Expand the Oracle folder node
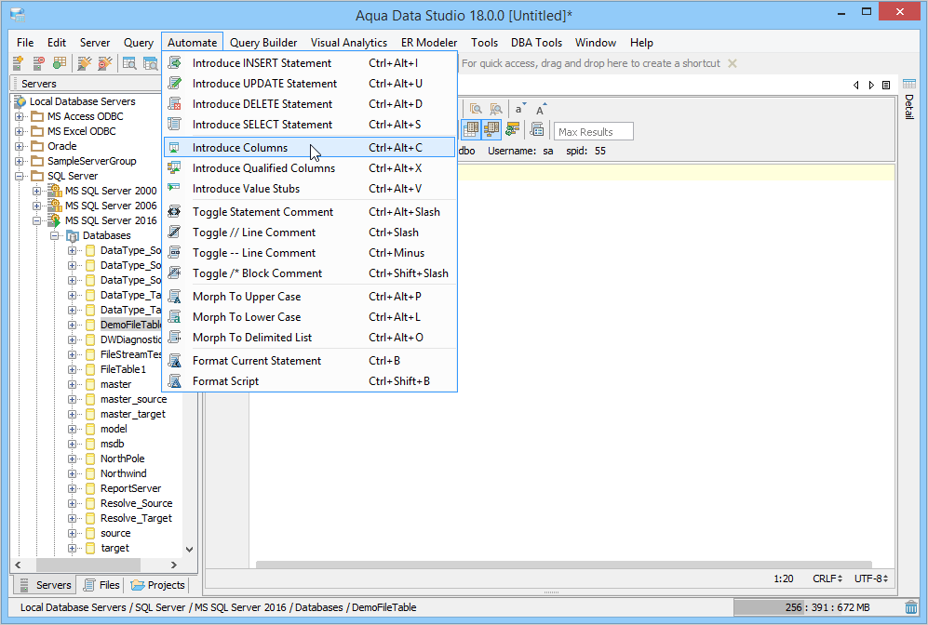 20,146
